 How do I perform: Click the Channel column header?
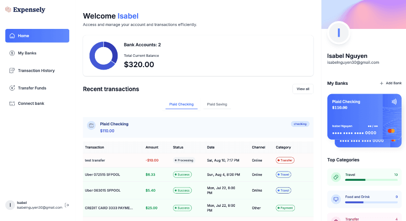[259, 147]
